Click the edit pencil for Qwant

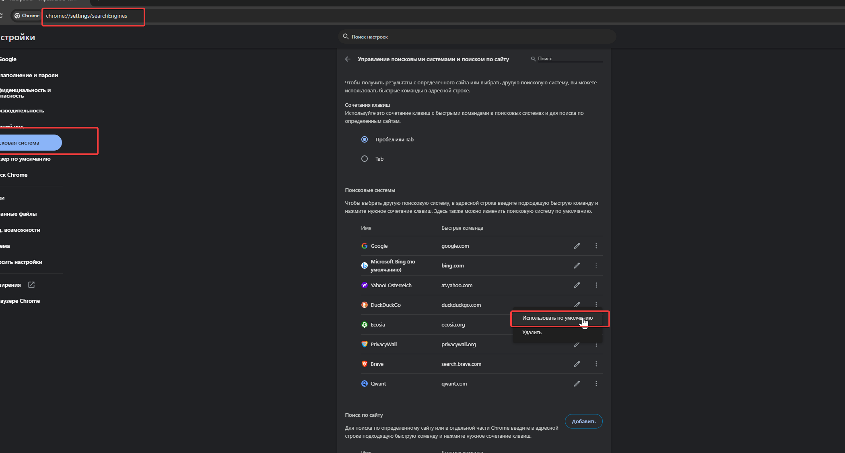coord(577,384)
